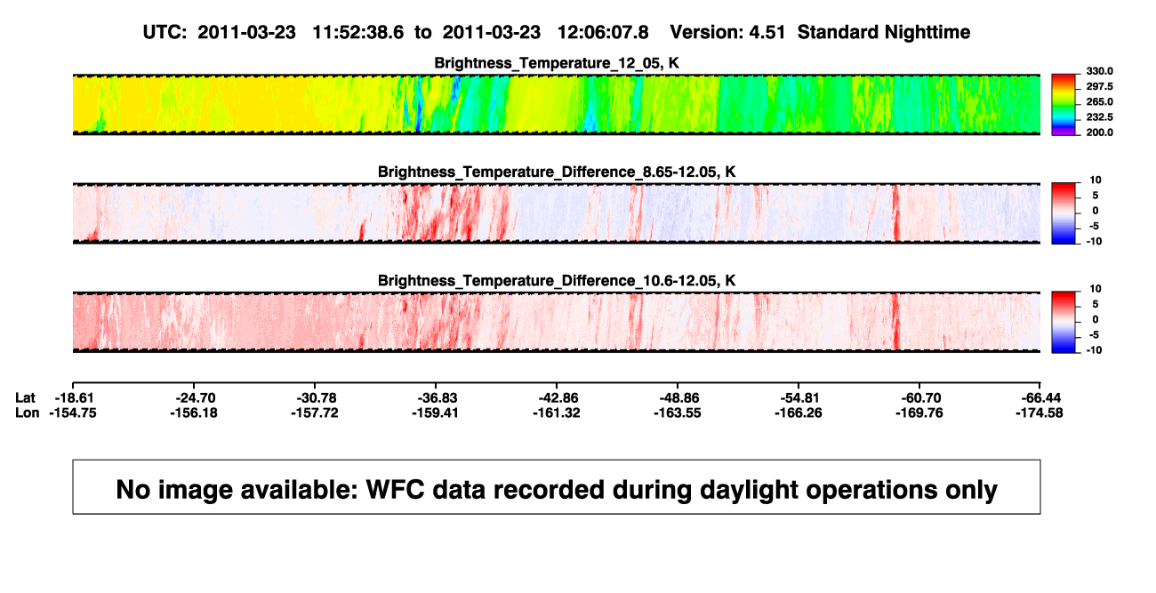Viewport: 1156px width, 593px height.
Task: Click the rainbow colorbar for 12.05 brightness temperature
Action: point(1064,104)
